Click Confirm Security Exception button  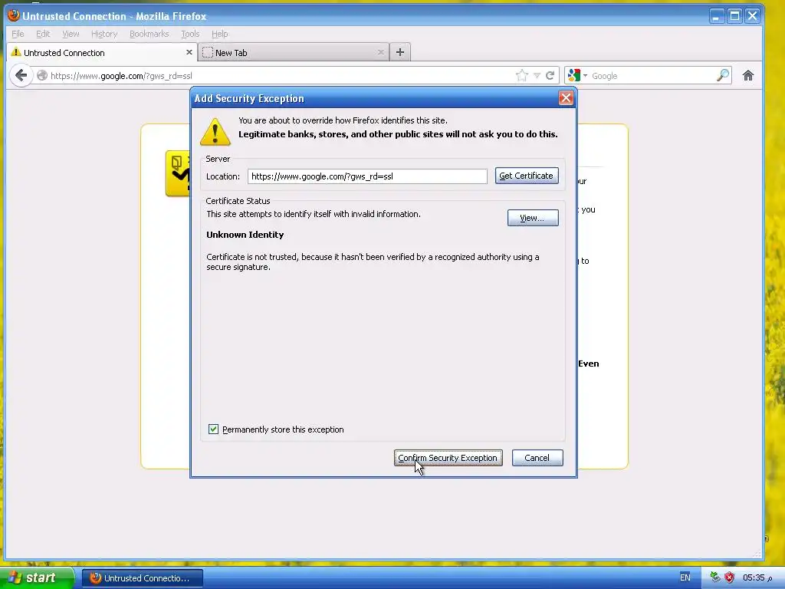click(448, 458)
